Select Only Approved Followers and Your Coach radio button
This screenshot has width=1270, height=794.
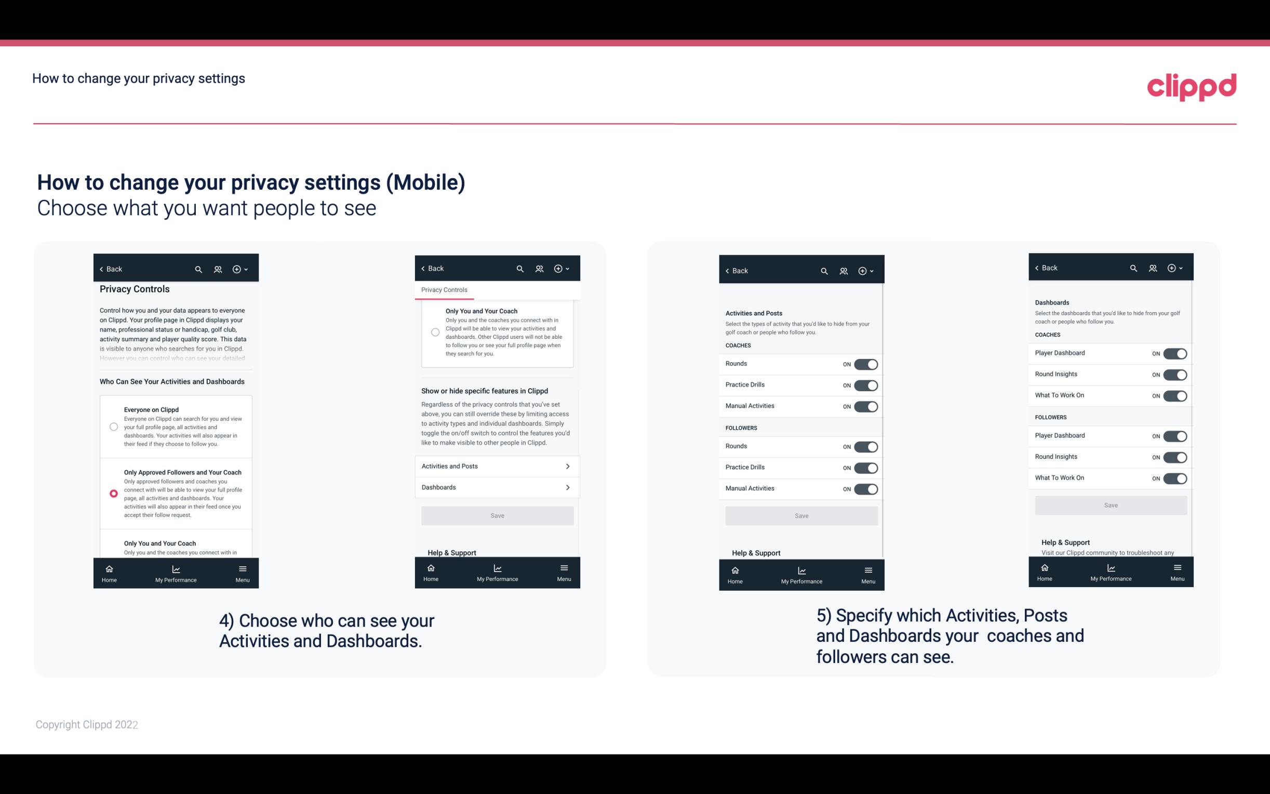113,493
